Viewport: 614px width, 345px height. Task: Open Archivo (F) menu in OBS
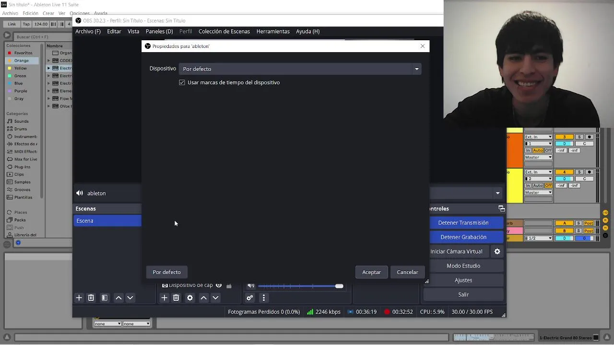point(88,31)
